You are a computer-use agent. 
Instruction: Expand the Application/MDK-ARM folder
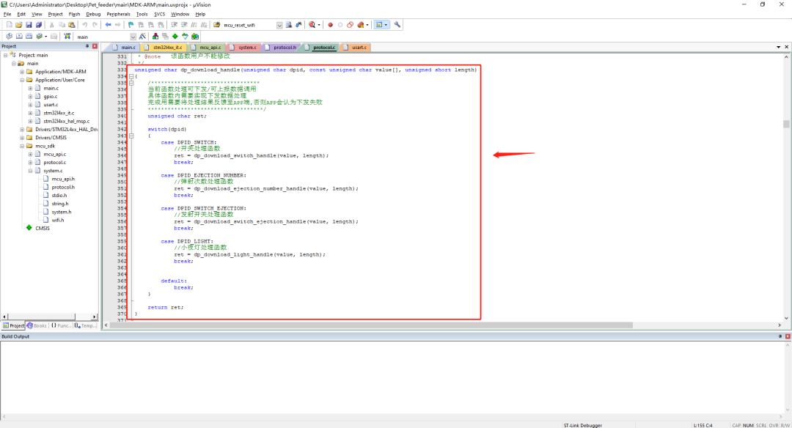22,72
